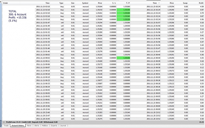Screen dimensions: 205x128
Task: Click the open time 2011.11.20 23:48
Action: (43, 113)
